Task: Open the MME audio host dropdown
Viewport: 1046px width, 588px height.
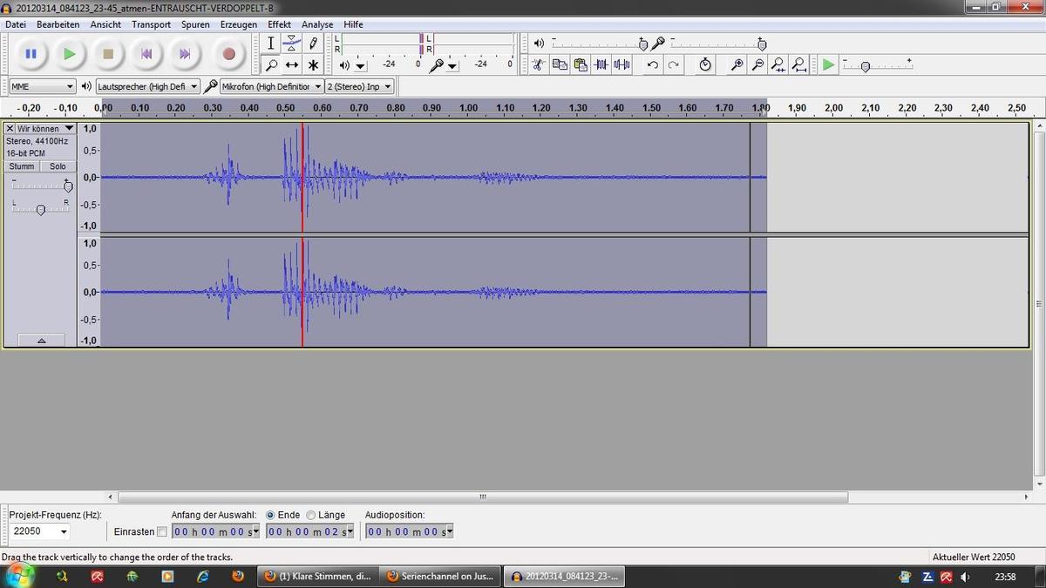Action: click(x=42, y=86)
